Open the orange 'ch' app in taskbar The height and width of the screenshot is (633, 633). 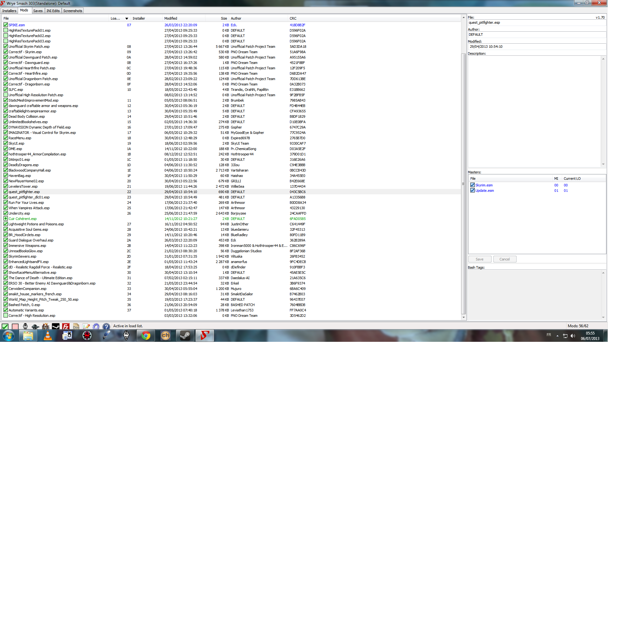tap(166, 335)
